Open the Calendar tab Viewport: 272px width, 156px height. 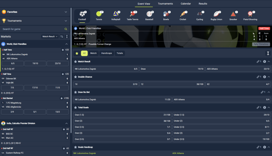pos(186,4)
